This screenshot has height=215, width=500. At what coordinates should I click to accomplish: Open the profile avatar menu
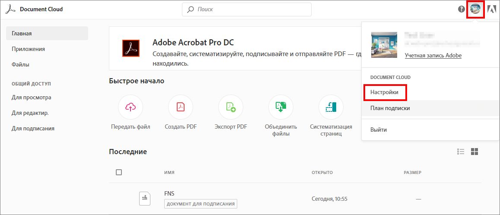point(475,9)
